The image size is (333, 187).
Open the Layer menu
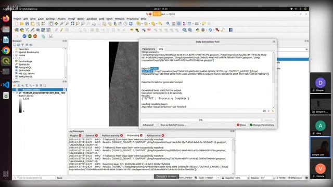(x=41, y=19)
